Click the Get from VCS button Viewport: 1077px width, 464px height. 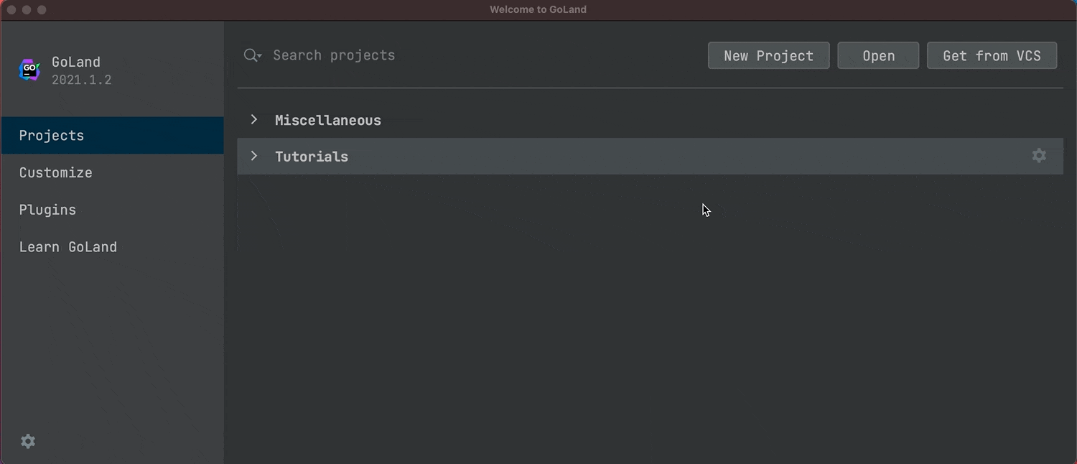pos(992,56)
